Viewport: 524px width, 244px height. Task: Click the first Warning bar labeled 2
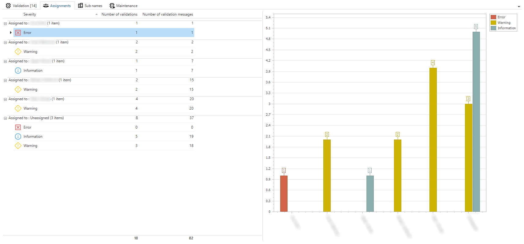coord(327,176)
